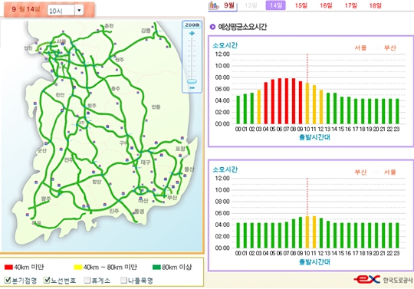
Task: Enable the 휴게소 checkbox
Action: coord(87,281)
